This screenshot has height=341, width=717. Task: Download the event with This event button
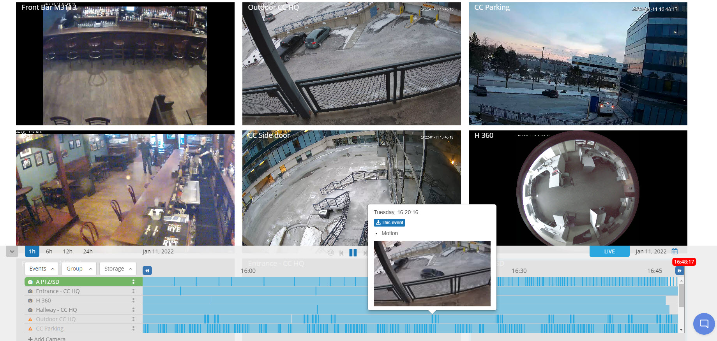point(389,223)
